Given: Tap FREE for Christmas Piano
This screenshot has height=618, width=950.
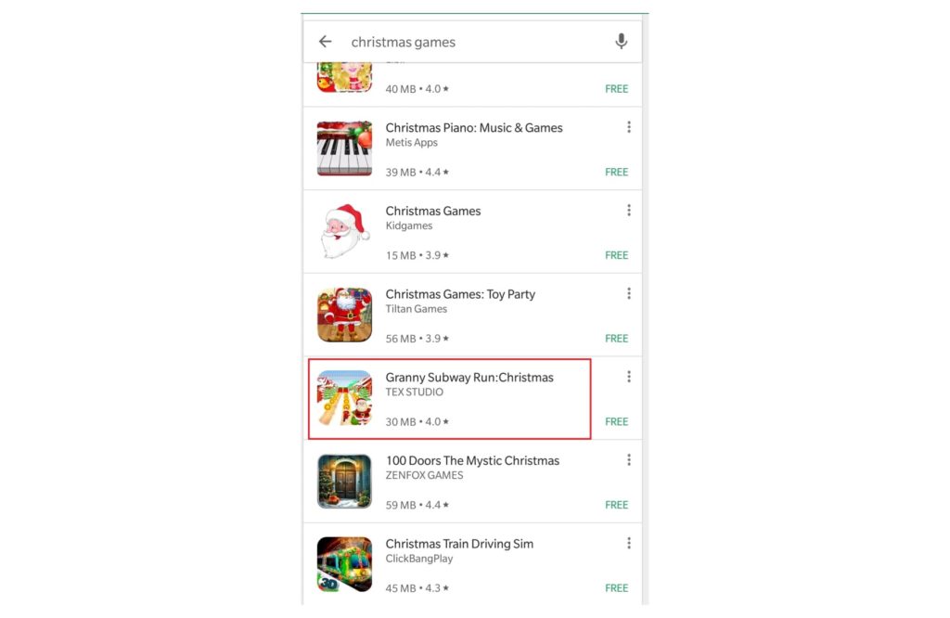Looking at the screenshot, I should [616, 172].
